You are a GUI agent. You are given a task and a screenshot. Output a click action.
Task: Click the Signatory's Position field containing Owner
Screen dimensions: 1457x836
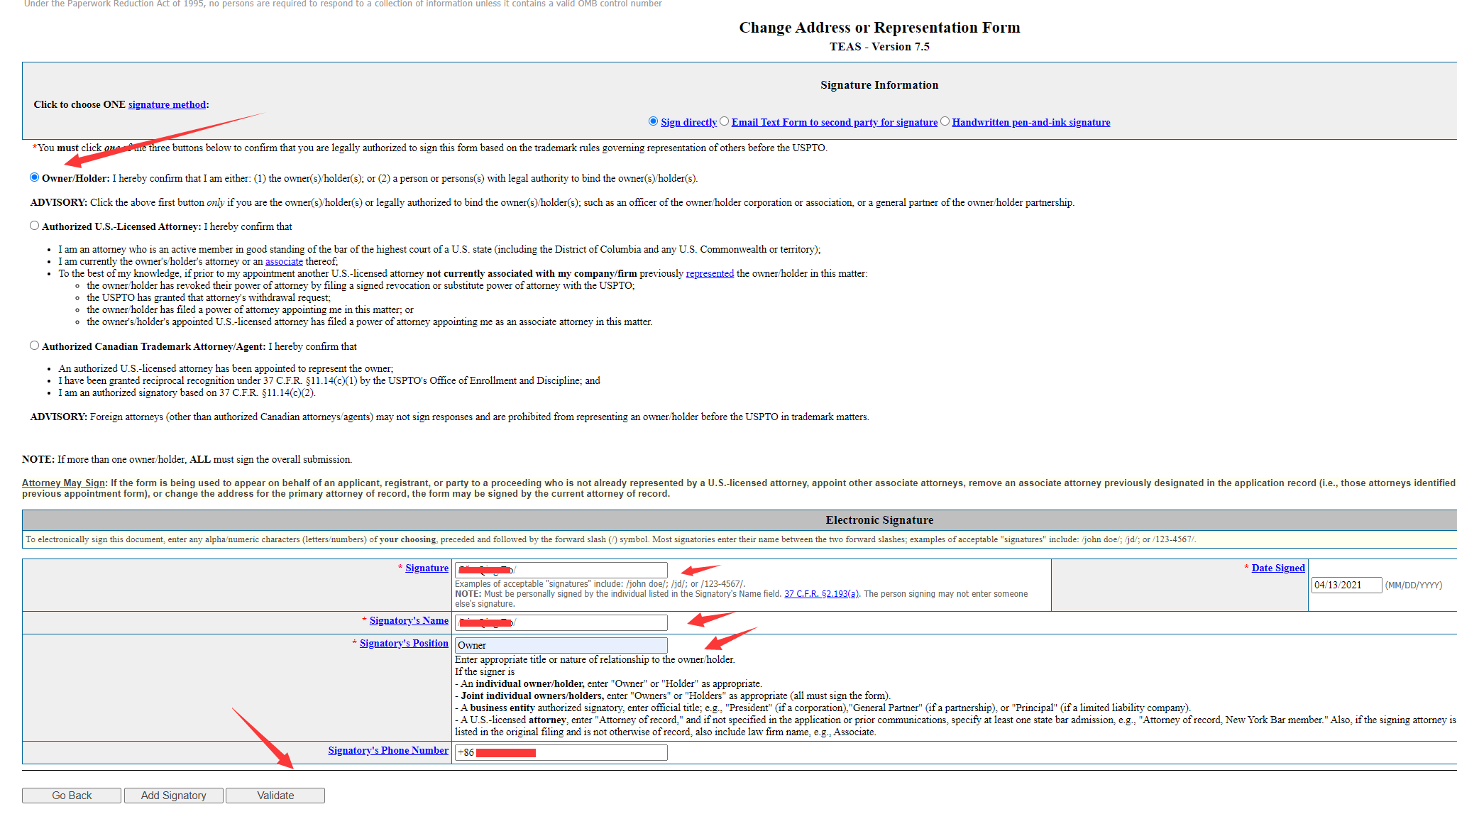coord(561,645)
